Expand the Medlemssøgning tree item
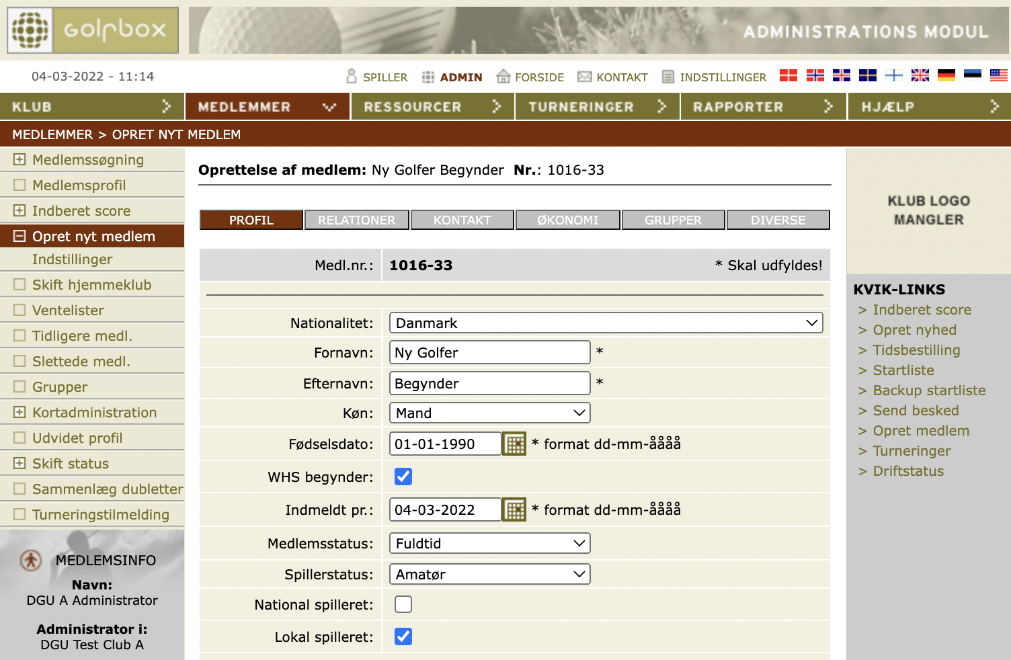The height and width of the screenshot is (660, 1011). [19, 160]
